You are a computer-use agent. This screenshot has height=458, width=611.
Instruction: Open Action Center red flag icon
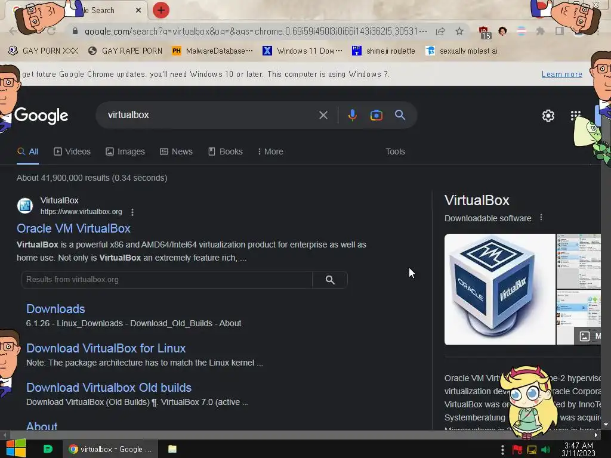(517, 450)
